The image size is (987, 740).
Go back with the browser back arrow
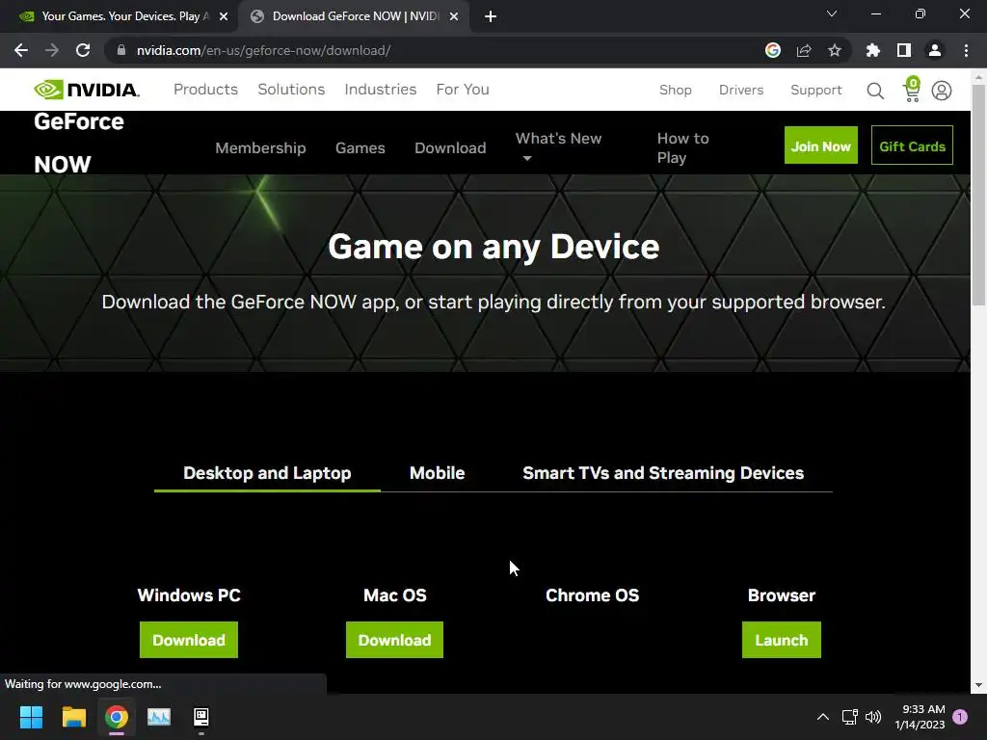(21, 50)
